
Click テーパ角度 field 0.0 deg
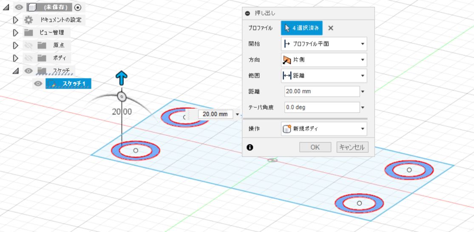322,107
